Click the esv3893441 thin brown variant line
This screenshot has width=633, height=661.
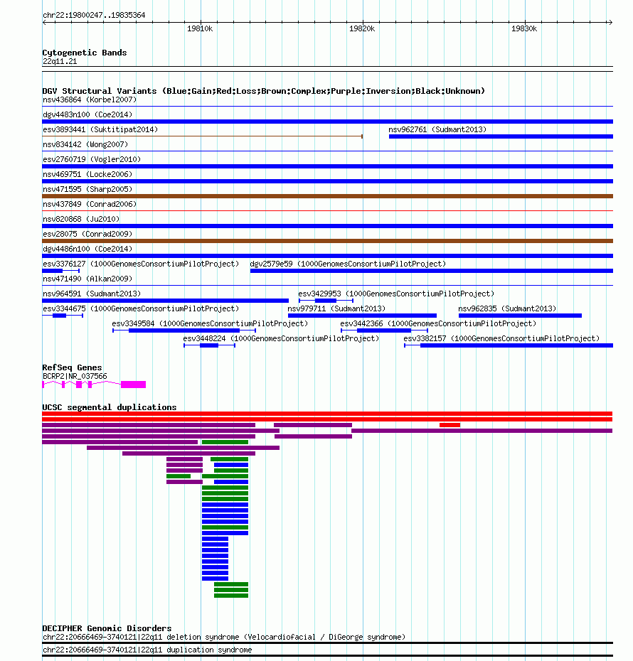203,136
